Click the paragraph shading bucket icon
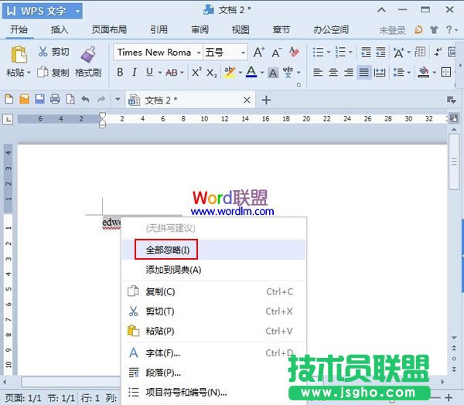Viewport: 464px width, 405px height. pyautogui.click(x=424, y=72)
